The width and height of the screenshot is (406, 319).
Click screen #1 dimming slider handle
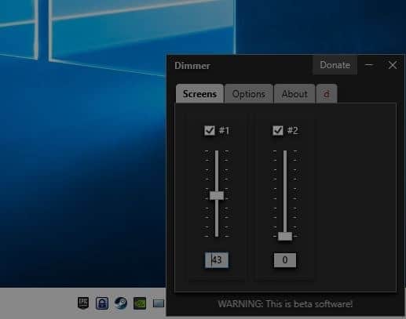pyautogui.click(x=217, y=195)
